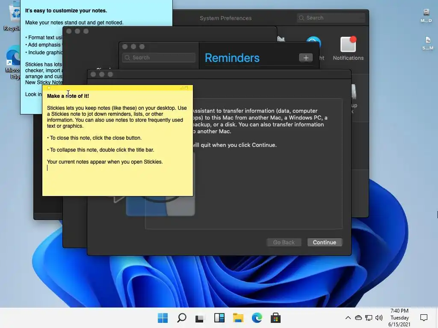Launch File Explorer from the taskbar
Image resolution: width=438 pixels, height=328 pixels.
pyautogui.click(x=238, y=318)
